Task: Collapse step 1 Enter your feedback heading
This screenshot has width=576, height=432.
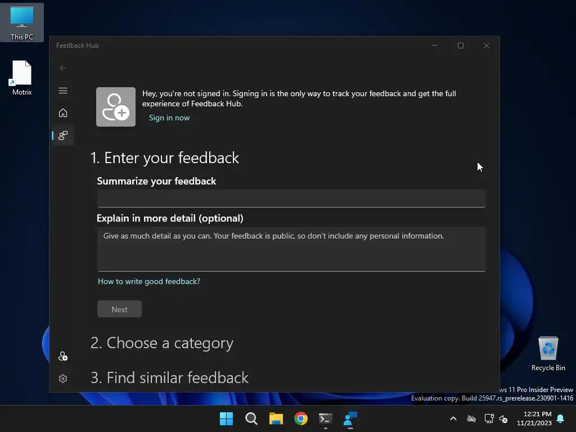Action: 165,158
